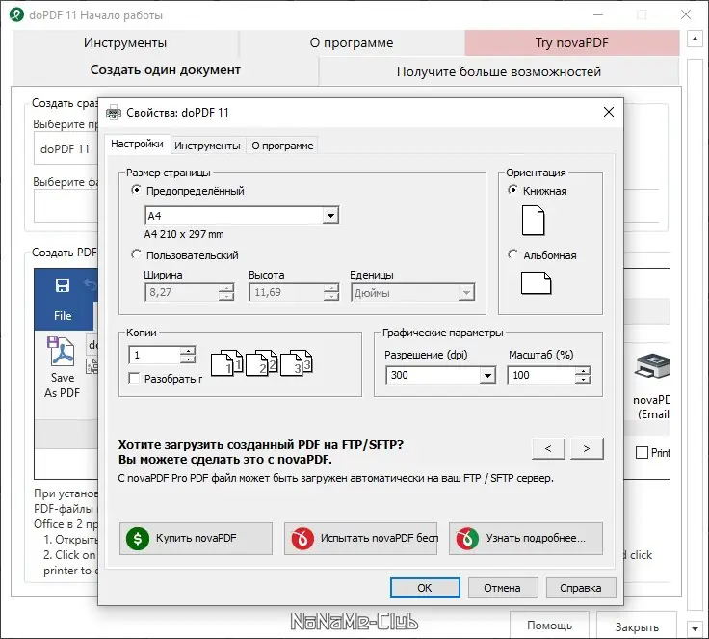Click the File menu in blue ribbon
This screenshot has height=639, width=709.
click(x=63, y=315)
